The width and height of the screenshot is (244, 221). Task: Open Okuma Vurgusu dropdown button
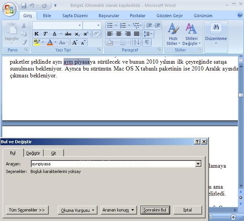point(78,210)
